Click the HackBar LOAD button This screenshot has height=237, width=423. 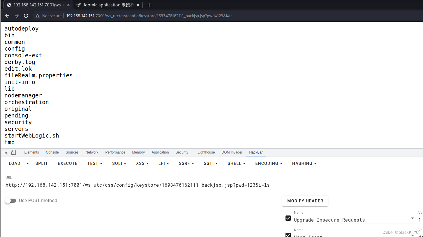[x=15, y=163]
